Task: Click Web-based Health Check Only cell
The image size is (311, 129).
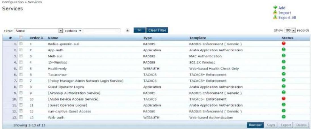Action: pos(214,68)
